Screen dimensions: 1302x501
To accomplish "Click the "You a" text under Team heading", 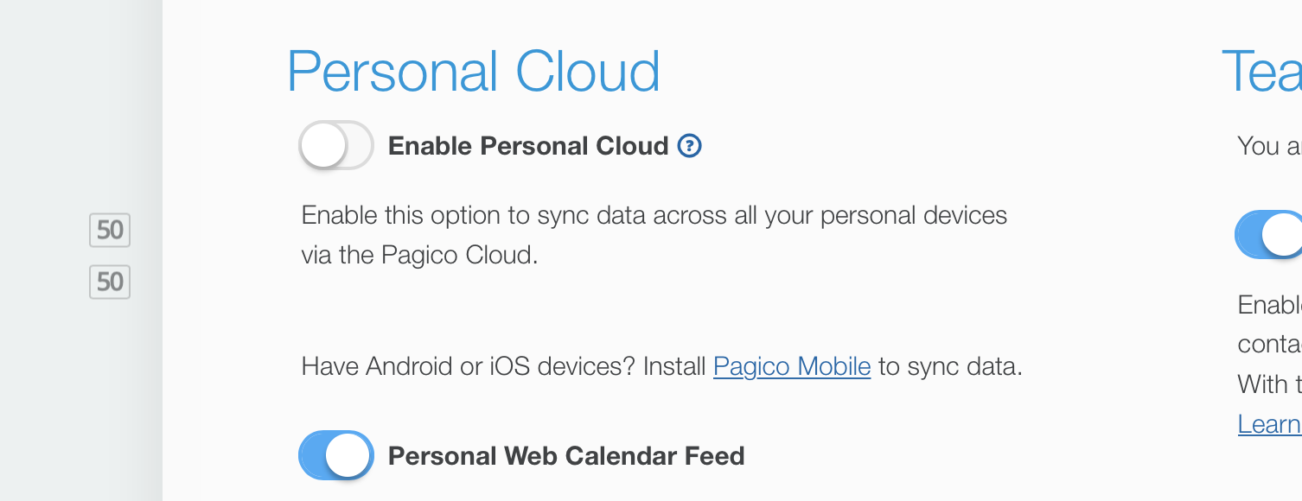I will 1268,146.
